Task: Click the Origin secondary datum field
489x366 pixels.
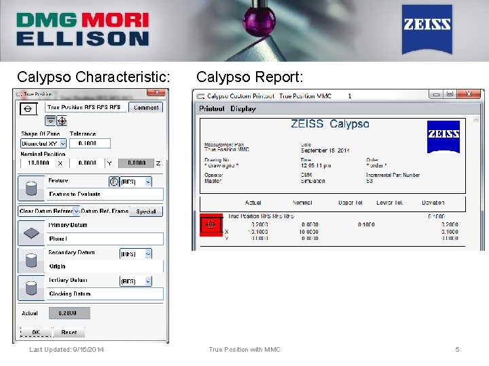Action: 105,266
